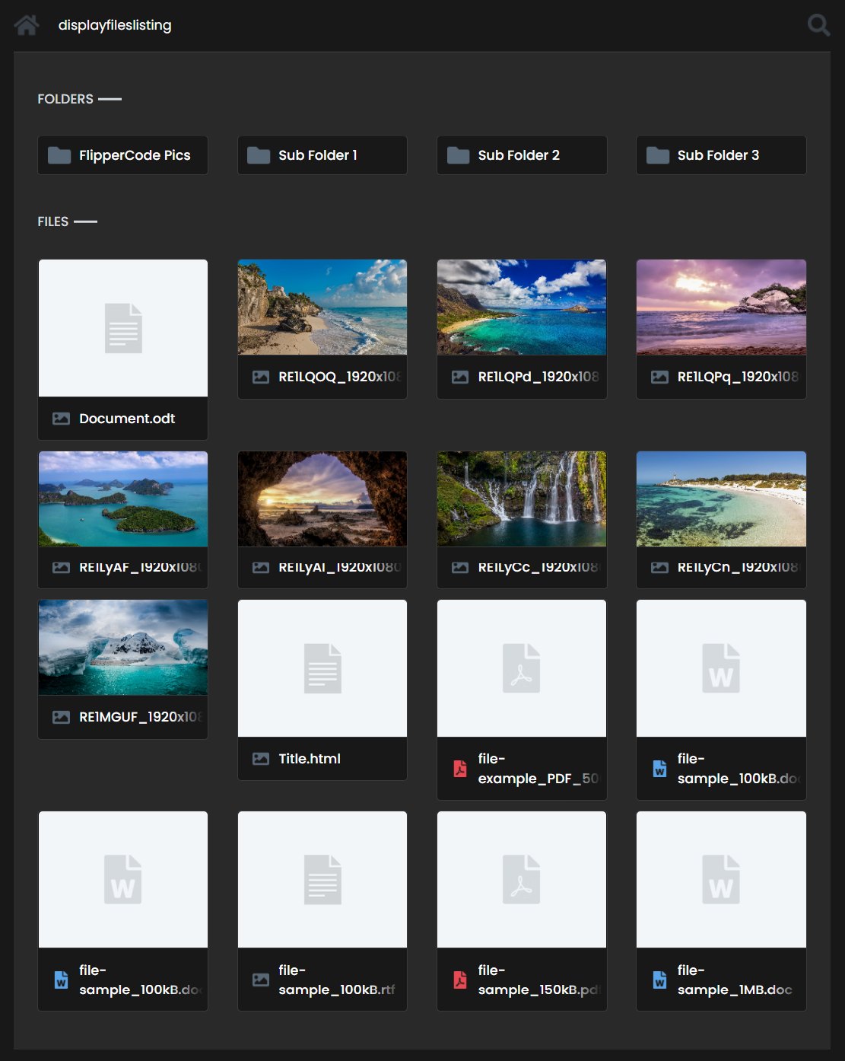Click the home icon in header

pyautogui.click(x=27, y=25)
